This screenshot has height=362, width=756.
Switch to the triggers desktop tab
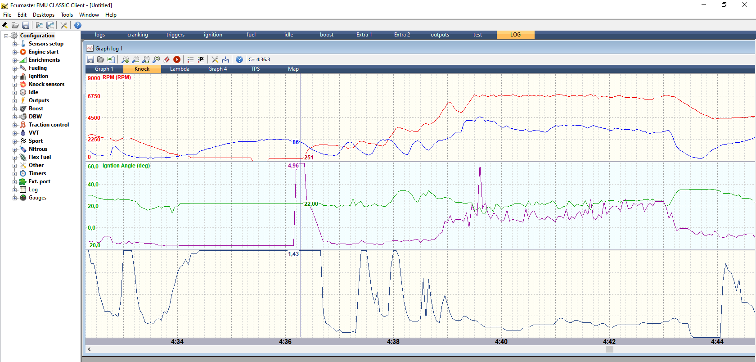coord(175,35)
